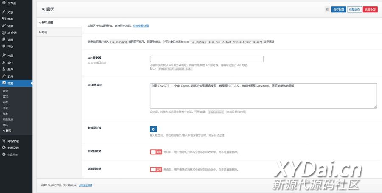Click the 媒体 (Media) sidebar icon
Viewport: 382px width, 193px height.
(x=4, y=19)
